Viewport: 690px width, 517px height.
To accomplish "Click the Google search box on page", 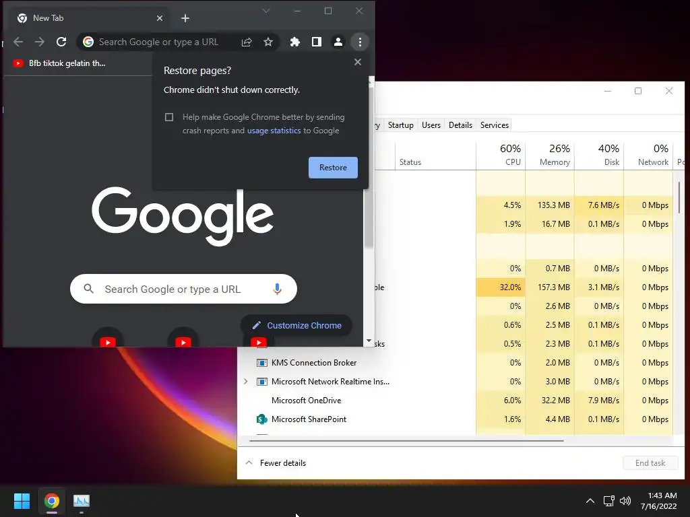I will click(183, 289).
